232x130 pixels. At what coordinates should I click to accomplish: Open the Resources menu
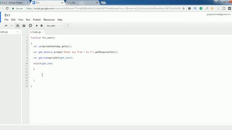(49, 20)
